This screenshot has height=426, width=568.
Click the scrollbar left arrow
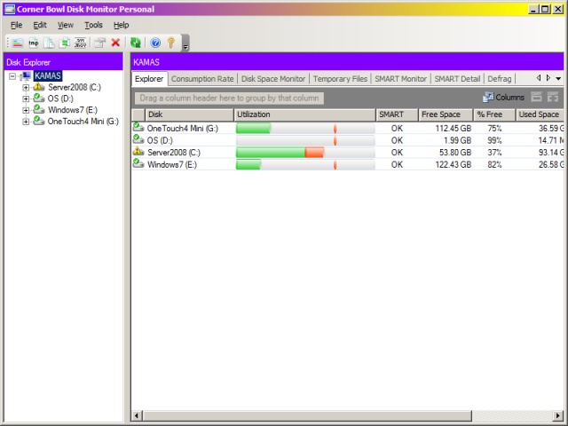point(137,415)
